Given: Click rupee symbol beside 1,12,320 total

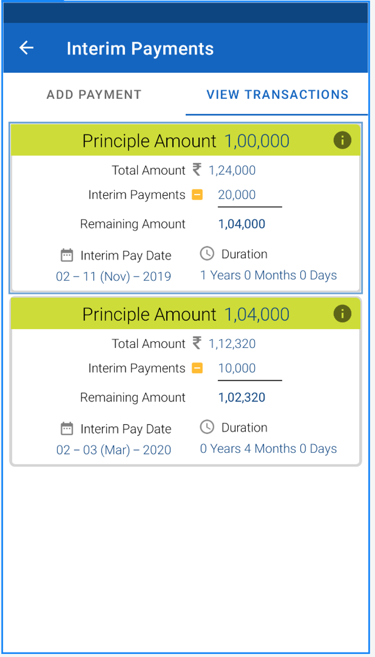Looking at the screenshot, I should click(197, 343).
